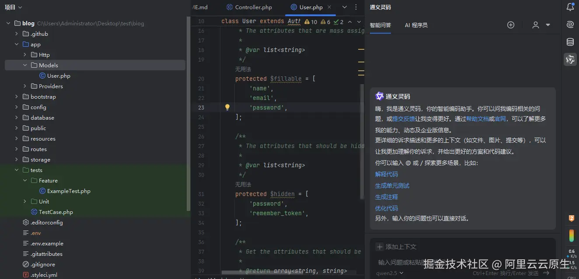Click the 优化代码 suggestion link
This screenshot has width=579, height=279.
click(387, 208)
